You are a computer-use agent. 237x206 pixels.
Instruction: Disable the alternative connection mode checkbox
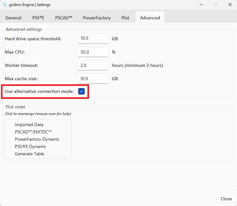click(81, 91)
